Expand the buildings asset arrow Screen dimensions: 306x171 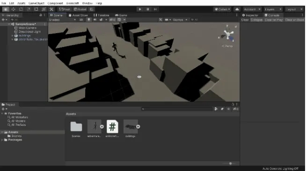pos(138,127)
